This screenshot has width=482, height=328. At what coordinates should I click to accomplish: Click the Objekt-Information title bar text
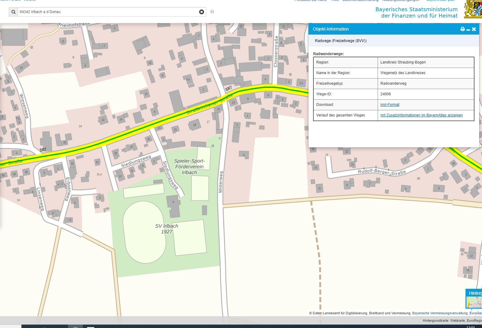[331, 29]
